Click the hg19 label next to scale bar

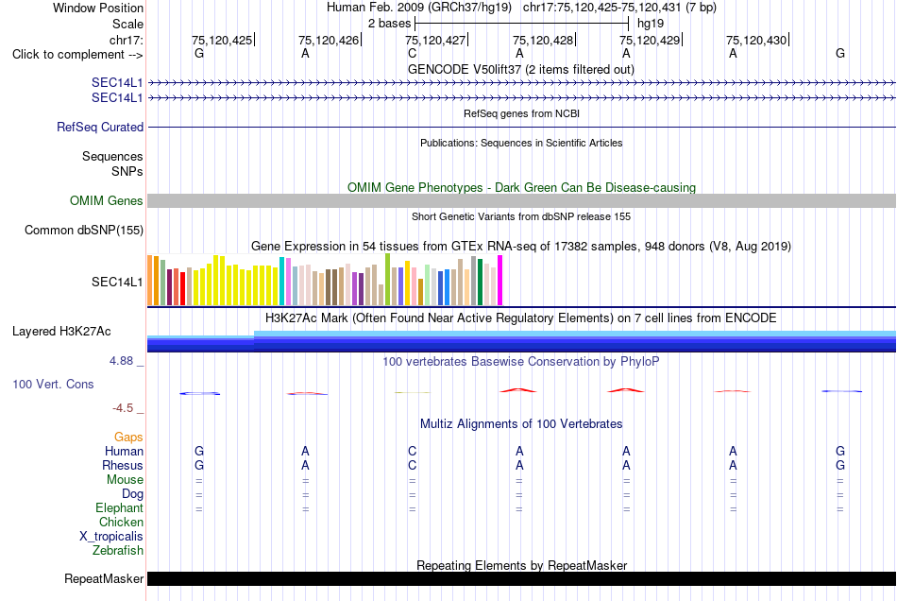[x=651, y=24]
